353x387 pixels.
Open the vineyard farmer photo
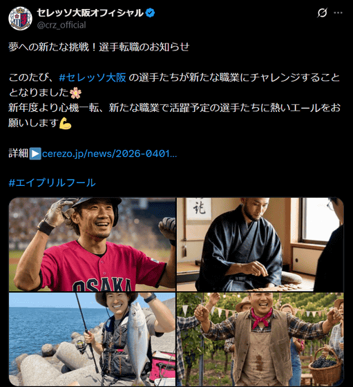(x=260, y=339)
